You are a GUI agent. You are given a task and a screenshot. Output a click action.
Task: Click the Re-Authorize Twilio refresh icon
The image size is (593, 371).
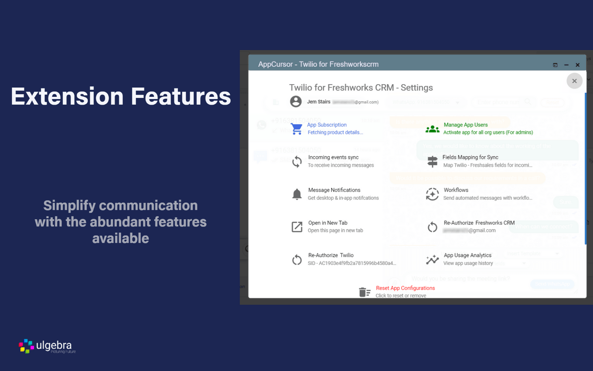click(x=297, y=260)
